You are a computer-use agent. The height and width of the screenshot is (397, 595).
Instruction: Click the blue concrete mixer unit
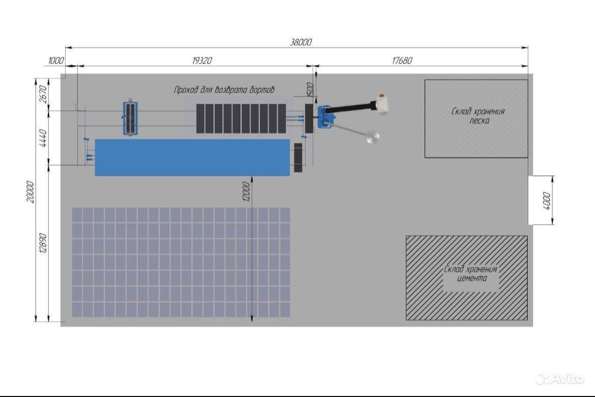[x=324, y=117]
